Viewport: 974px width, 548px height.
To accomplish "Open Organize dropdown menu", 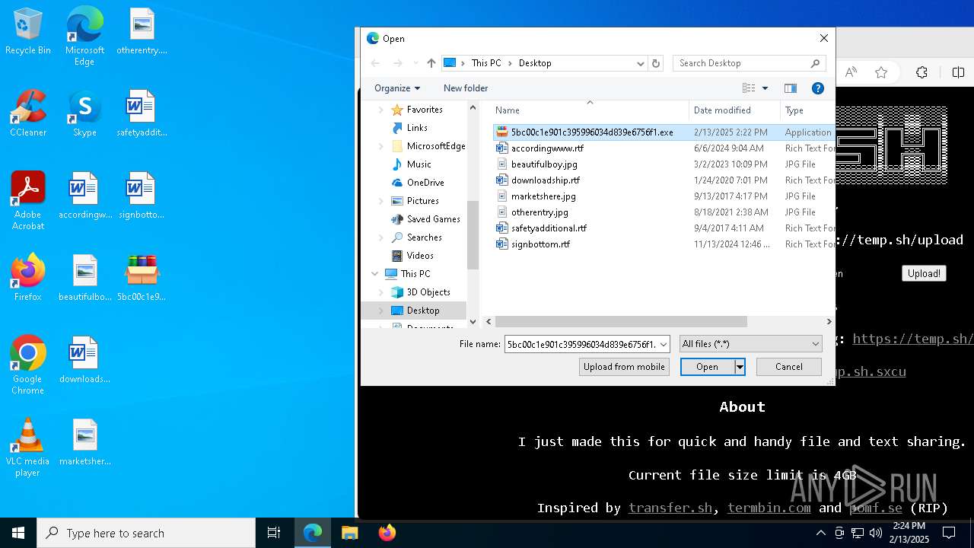I will pos(397,88).
